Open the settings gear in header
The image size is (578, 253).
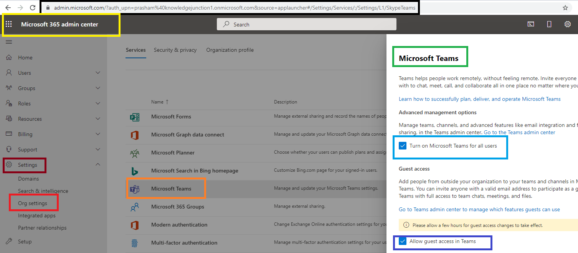568,24
